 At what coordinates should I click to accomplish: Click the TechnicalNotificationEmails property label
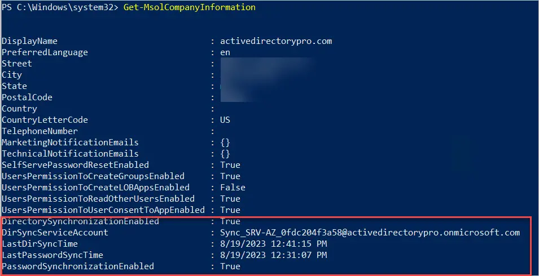pyautogui.click(x=70, y=154)
